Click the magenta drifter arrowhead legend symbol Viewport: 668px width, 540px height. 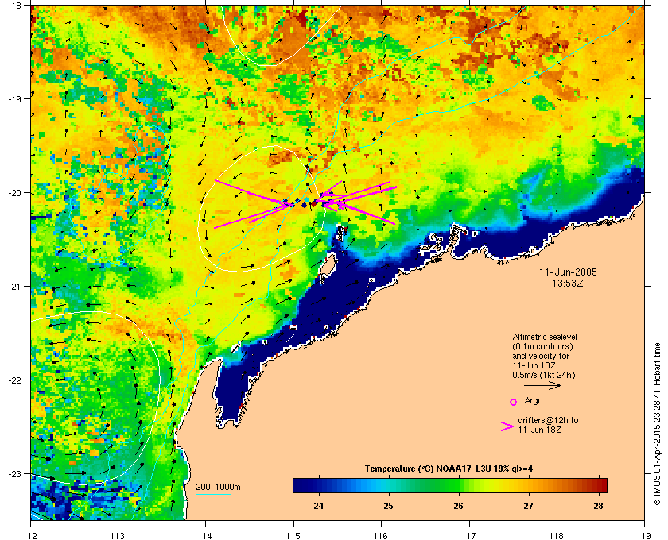point(507,426)
